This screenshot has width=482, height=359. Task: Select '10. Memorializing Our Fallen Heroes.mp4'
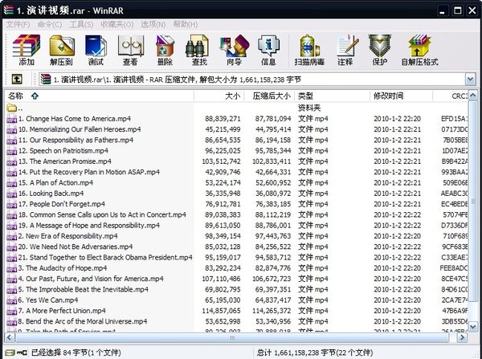click(80, 129)
